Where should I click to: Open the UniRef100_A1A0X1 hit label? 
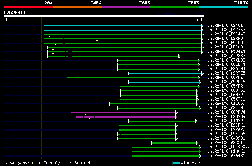pyautogui.click(x=226, y=151)
